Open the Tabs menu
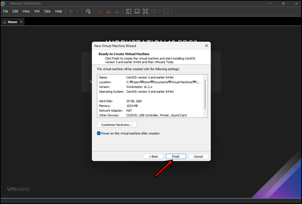Viewport: 302px width, 204px height. coord(47,11)
